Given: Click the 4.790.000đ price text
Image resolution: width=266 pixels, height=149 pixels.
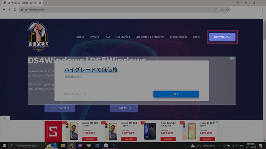Looking at the screenshot, I should coord(88,133).
